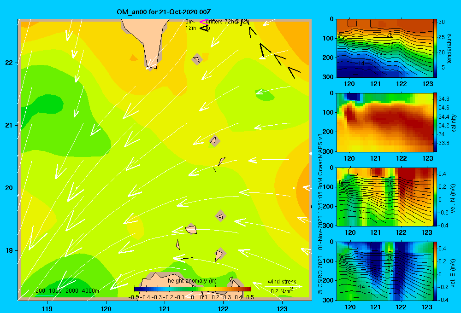Image resolution: width=461 pixels, height=313 pixels.
Task: Click the 0.5 label on height anomaly scale
Action: 250,297
